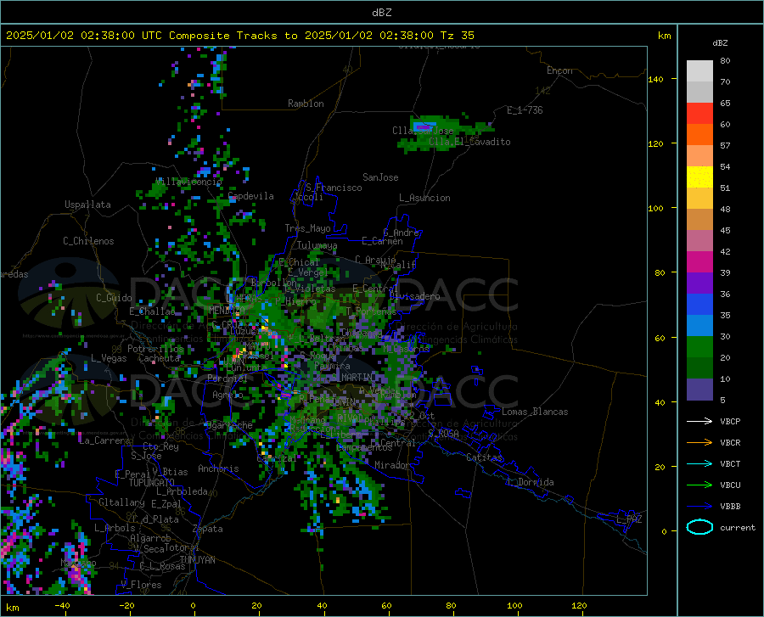The image size is (764, 617).
Task: Pick the dark orange 60 dBZ swatch
Action: tap(699, 135)
